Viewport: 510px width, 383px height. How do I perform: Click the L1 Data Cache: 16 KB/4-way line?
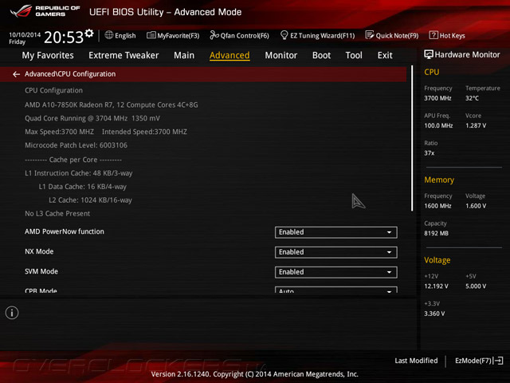tap(83, 187)
